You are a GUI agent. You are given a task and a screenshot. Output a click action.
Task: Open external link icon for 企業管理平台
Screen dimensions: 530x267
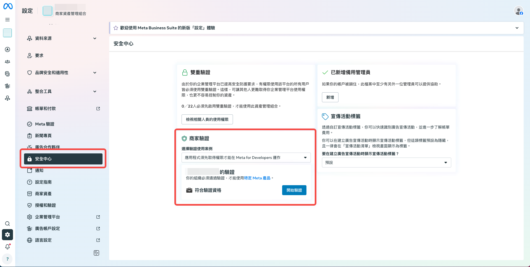pyautogui.click(x=98, y=217)
